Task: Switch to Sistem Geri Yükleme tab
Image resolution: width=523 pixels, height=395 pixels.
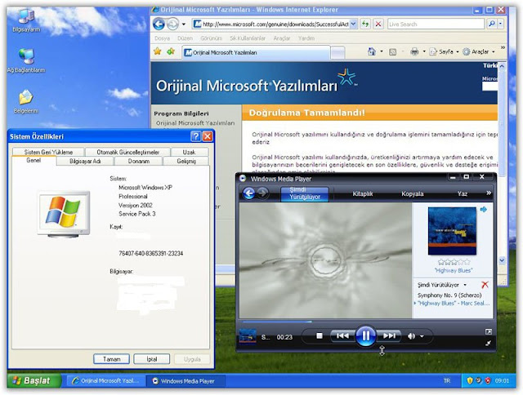Action: pos(48,152)
